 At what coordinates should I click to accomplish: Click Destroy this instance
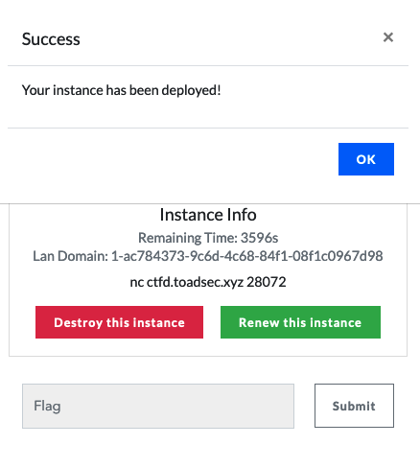point(119,322)
